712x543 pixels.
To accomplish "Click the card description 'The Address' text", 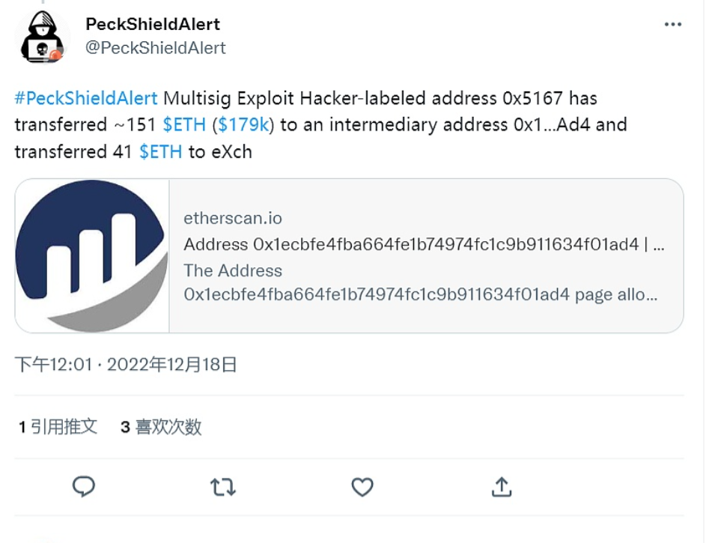I will point(233,270).
